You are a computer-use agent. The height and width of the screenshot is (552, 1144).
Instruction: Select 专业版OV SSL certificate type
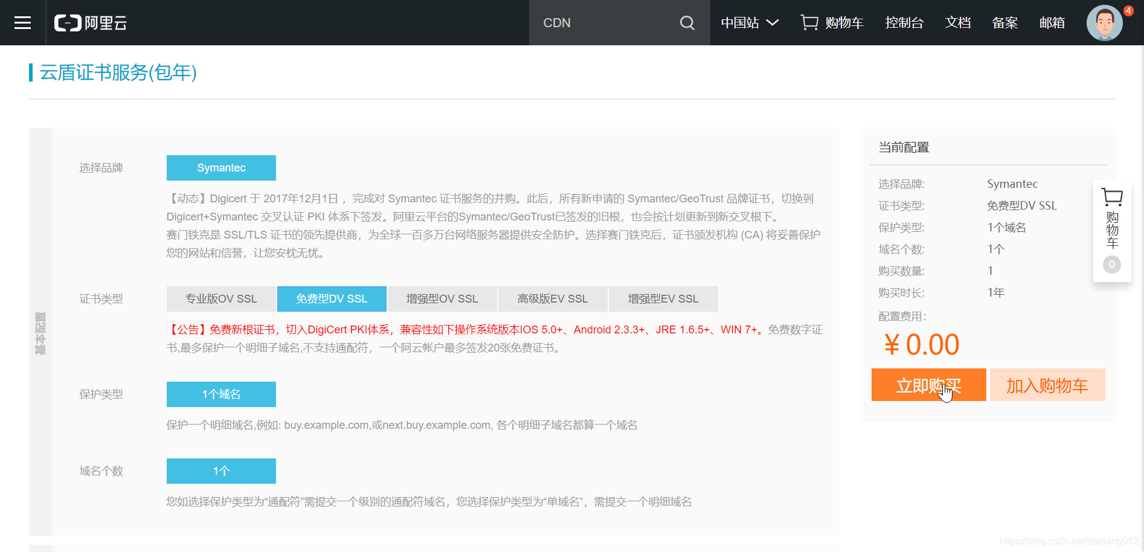click(x=221, y=299)
